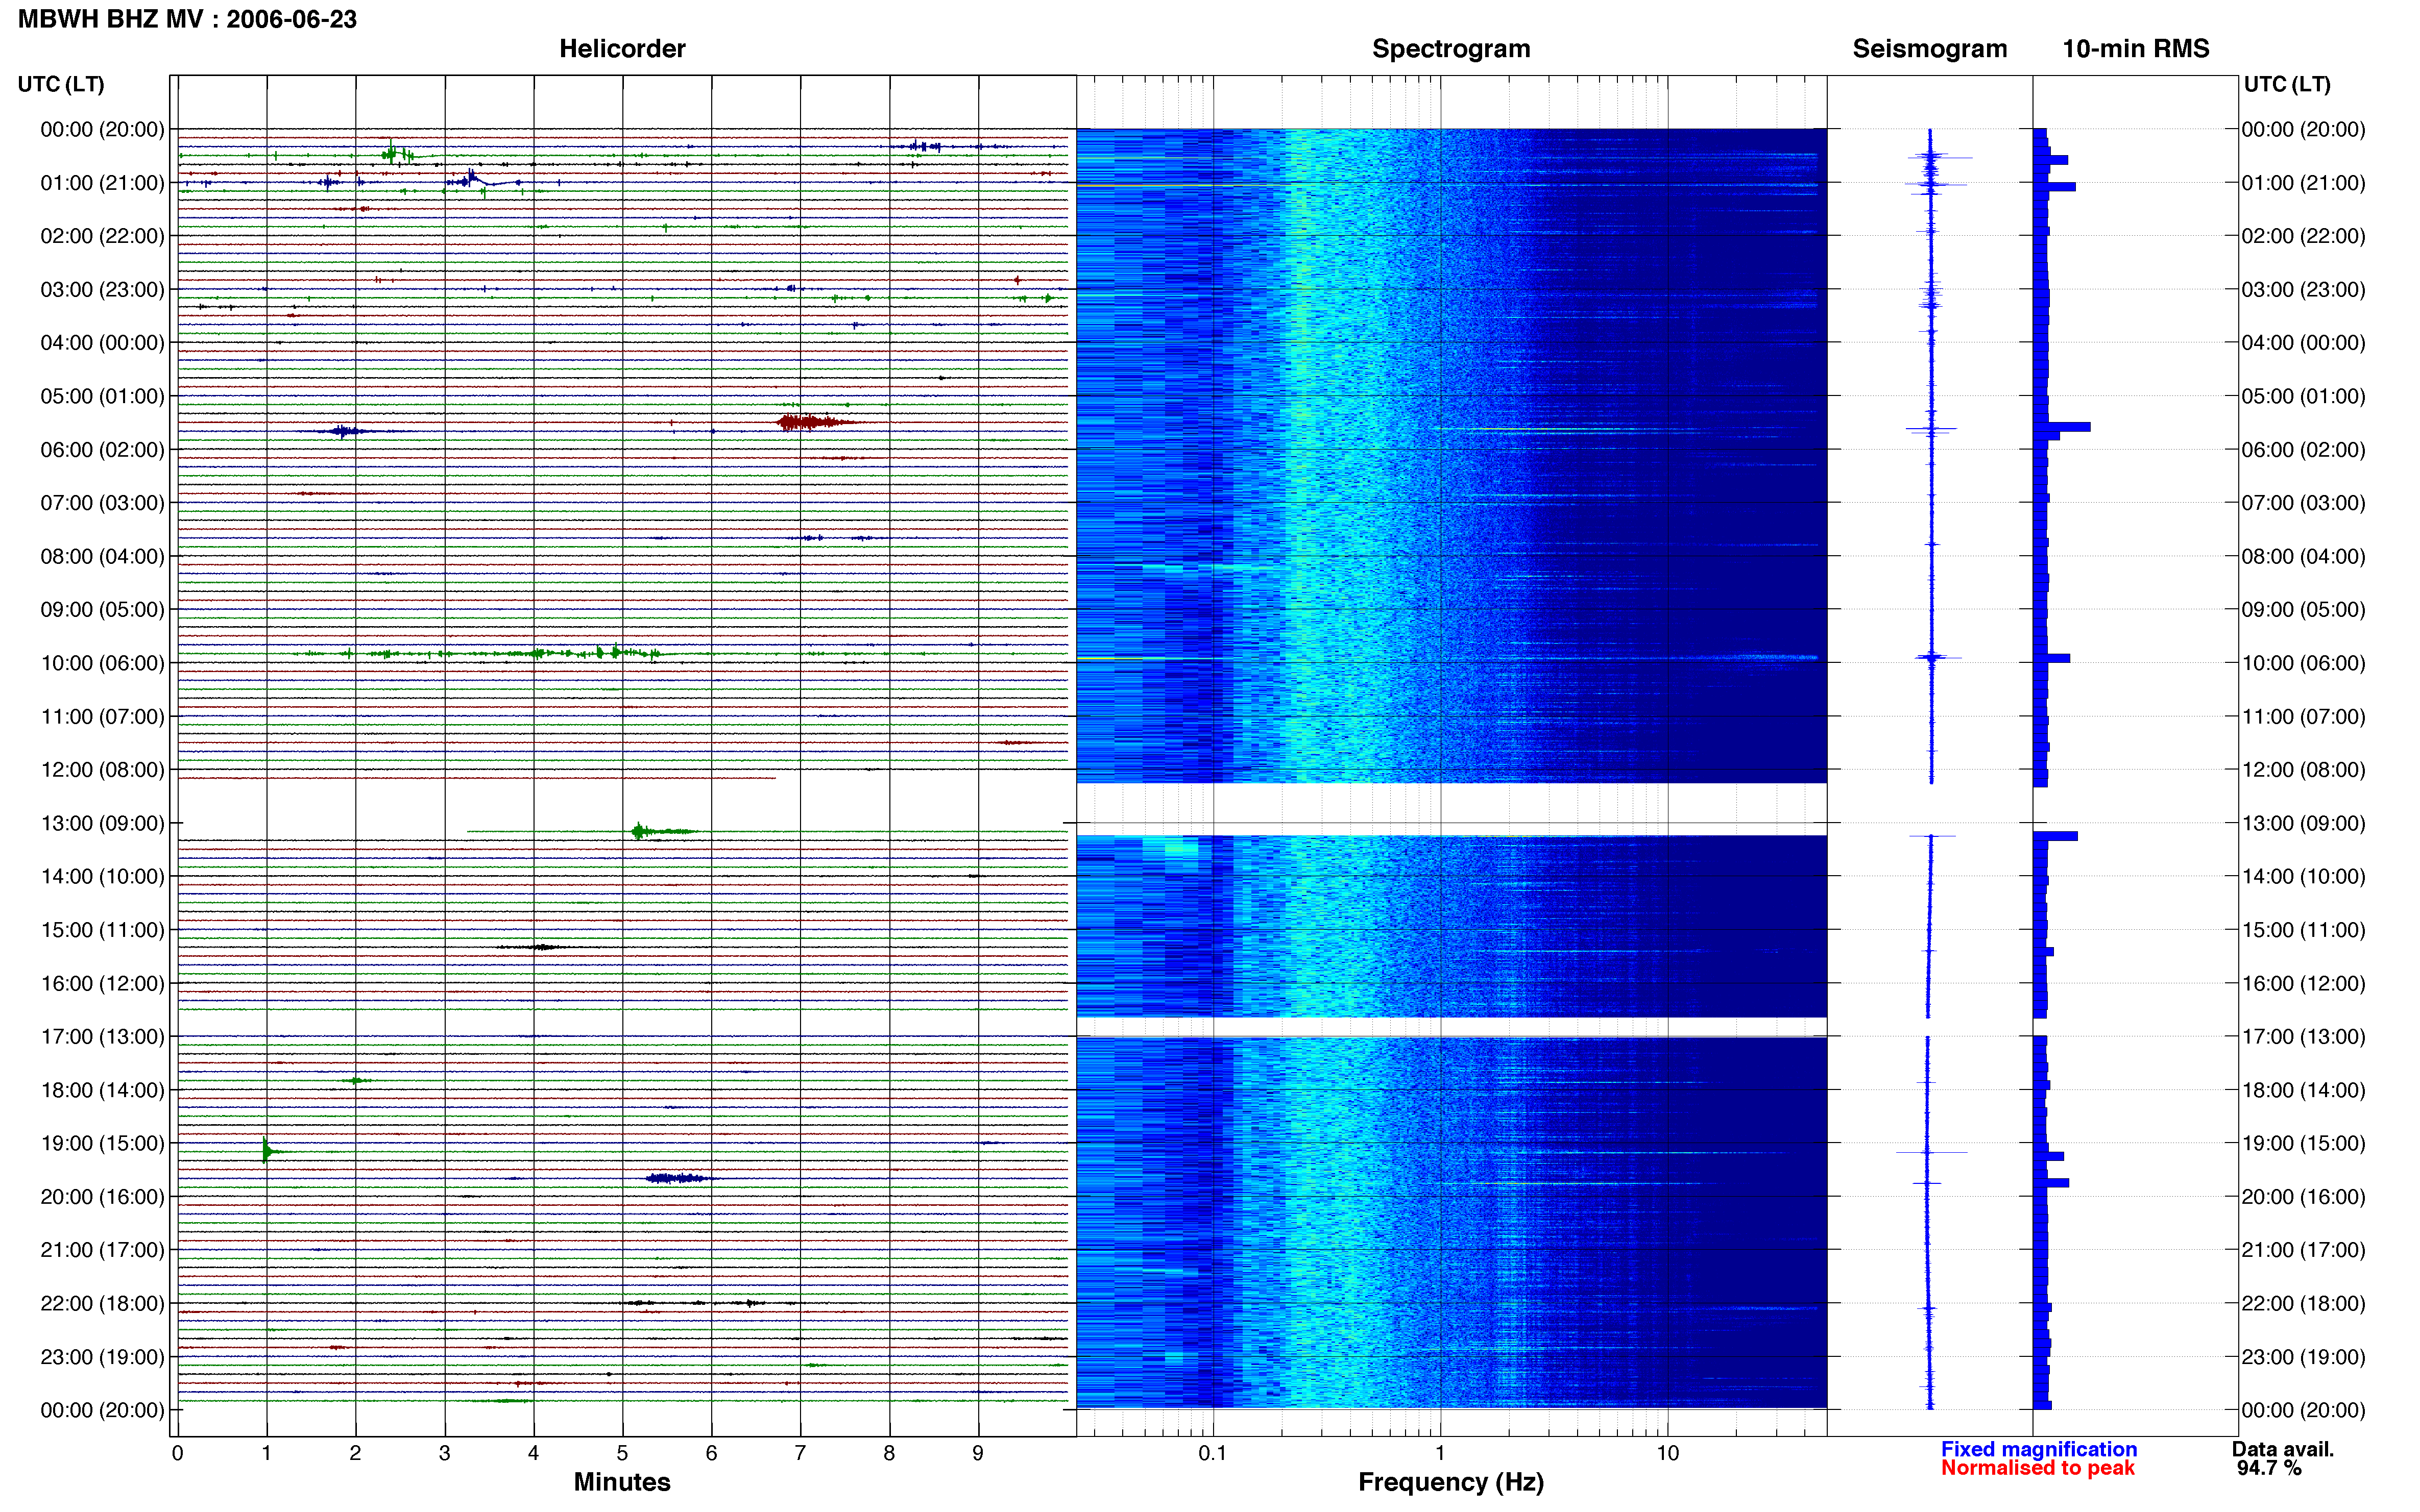The width and height of the screenshot is (2420, 1512).
Task: Click left time label "19:00 (15:00)"
Action: (x=102, y=1143)
